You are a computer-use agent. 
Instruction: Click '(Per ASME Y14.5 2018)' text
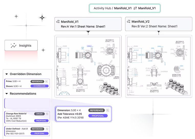click(71, 117)
